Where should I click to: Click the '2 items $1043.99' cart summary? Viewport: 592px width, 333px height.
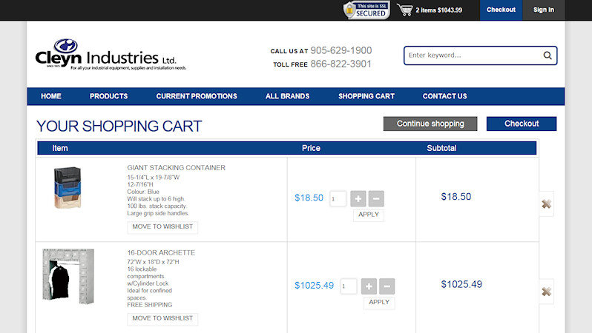438,10
